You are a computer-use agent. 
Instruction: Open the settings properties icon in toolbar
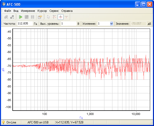(x=40, y=17)
